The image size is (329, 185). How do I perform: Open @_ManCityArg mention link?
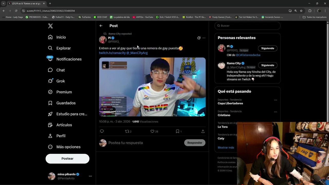[x=137, y=53]
